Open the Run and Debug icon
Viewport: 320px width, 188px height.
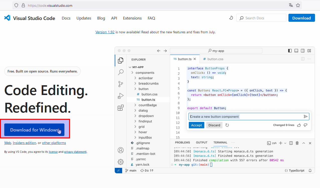click(x=121, y=96)
